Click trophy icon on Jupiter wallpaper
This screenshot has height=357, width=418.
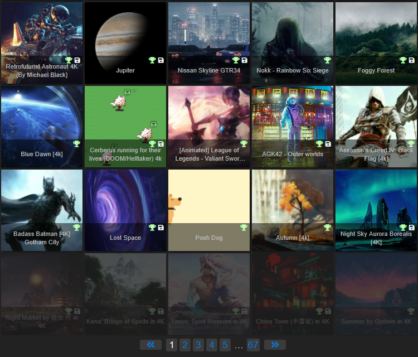152,60
